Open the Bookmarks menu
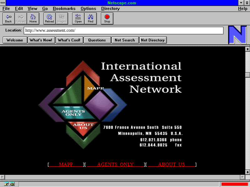 point(64,9)
